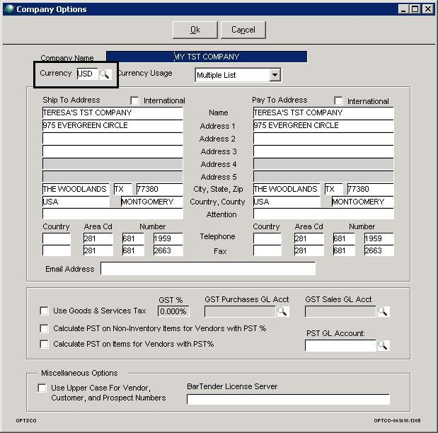Click the GST Sales GL Acct field

340,311
